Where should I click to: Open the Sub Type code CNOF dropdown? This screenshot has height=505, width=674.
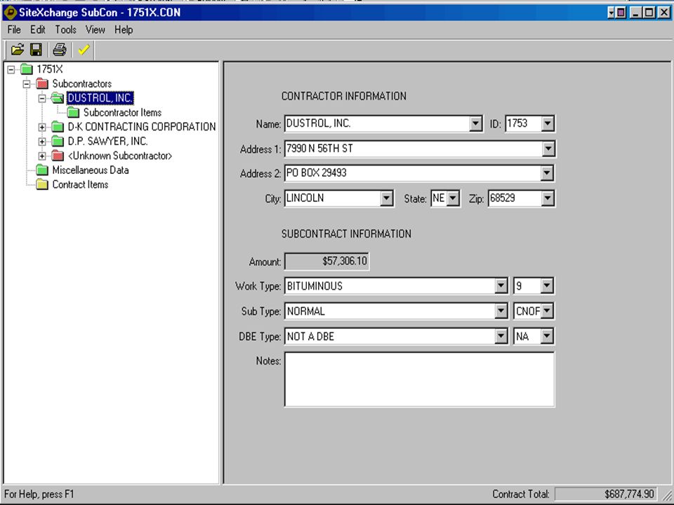pyautogui.click(x=547, y=311)
